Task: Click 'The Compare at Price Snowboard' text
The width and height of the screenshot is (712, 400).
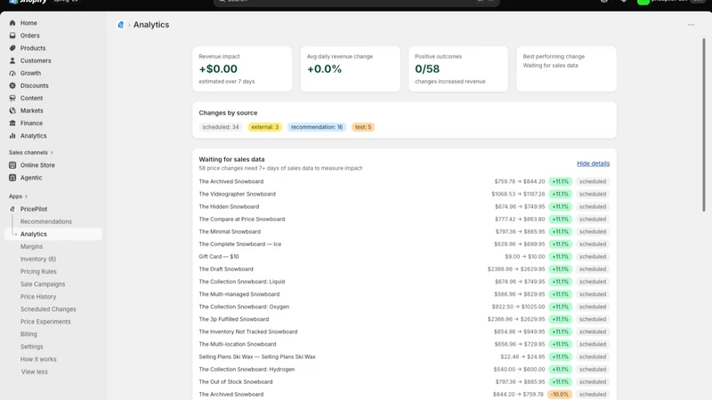Action: tap(242, 219)
